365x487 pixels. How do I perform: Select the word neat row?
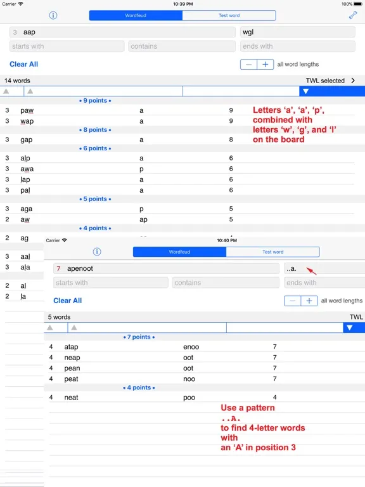205,397
